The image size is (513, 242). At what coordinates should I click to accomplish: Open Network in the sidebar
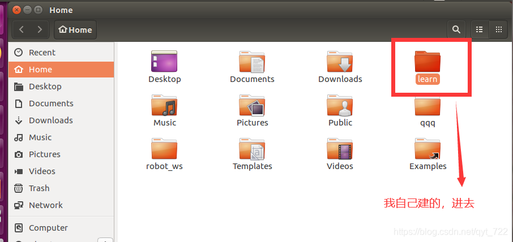click(x=61, y=205)
